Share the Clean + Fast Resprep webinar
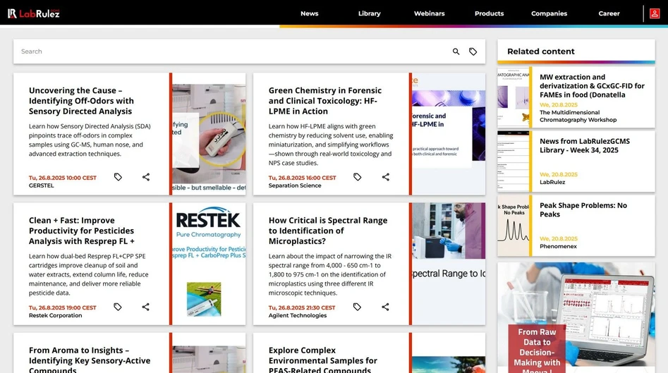Screen dimensions: 668x373 click(146, 307)
